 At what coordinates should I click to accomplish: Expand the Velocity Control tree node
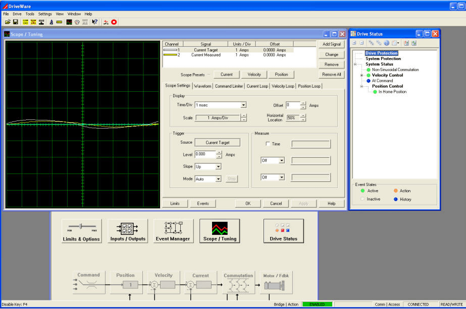tap(361, 75)
